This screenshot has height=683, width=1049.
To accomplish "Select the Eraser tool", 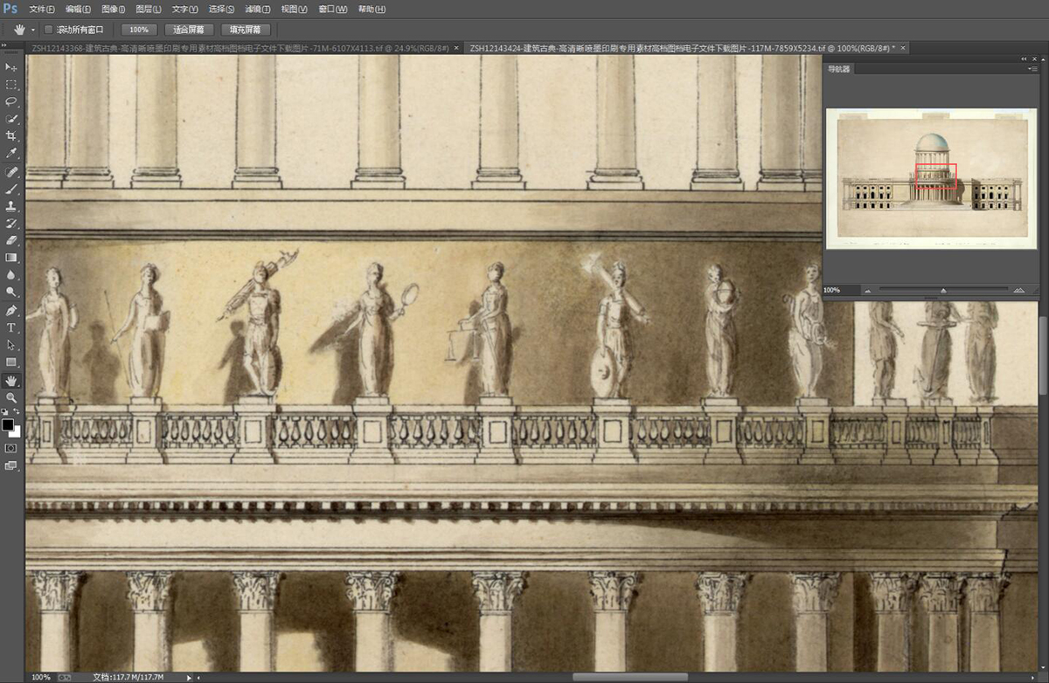I will (x=11, y=240).
